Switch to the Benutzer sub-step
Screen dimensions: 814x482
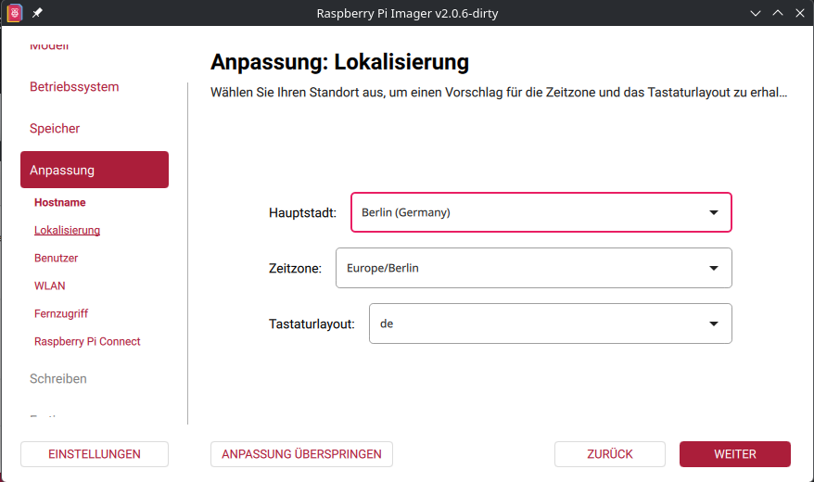coord(56,258)
